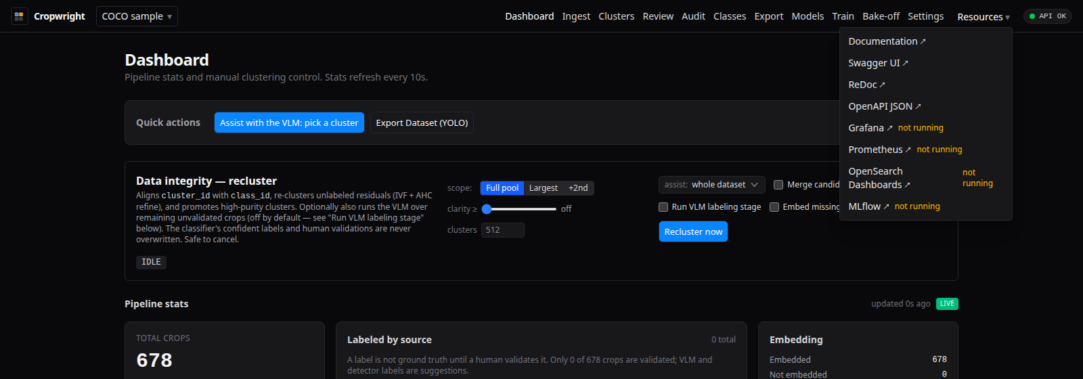
Task: Open the Settings page
Action: click(x=925, y=16)
